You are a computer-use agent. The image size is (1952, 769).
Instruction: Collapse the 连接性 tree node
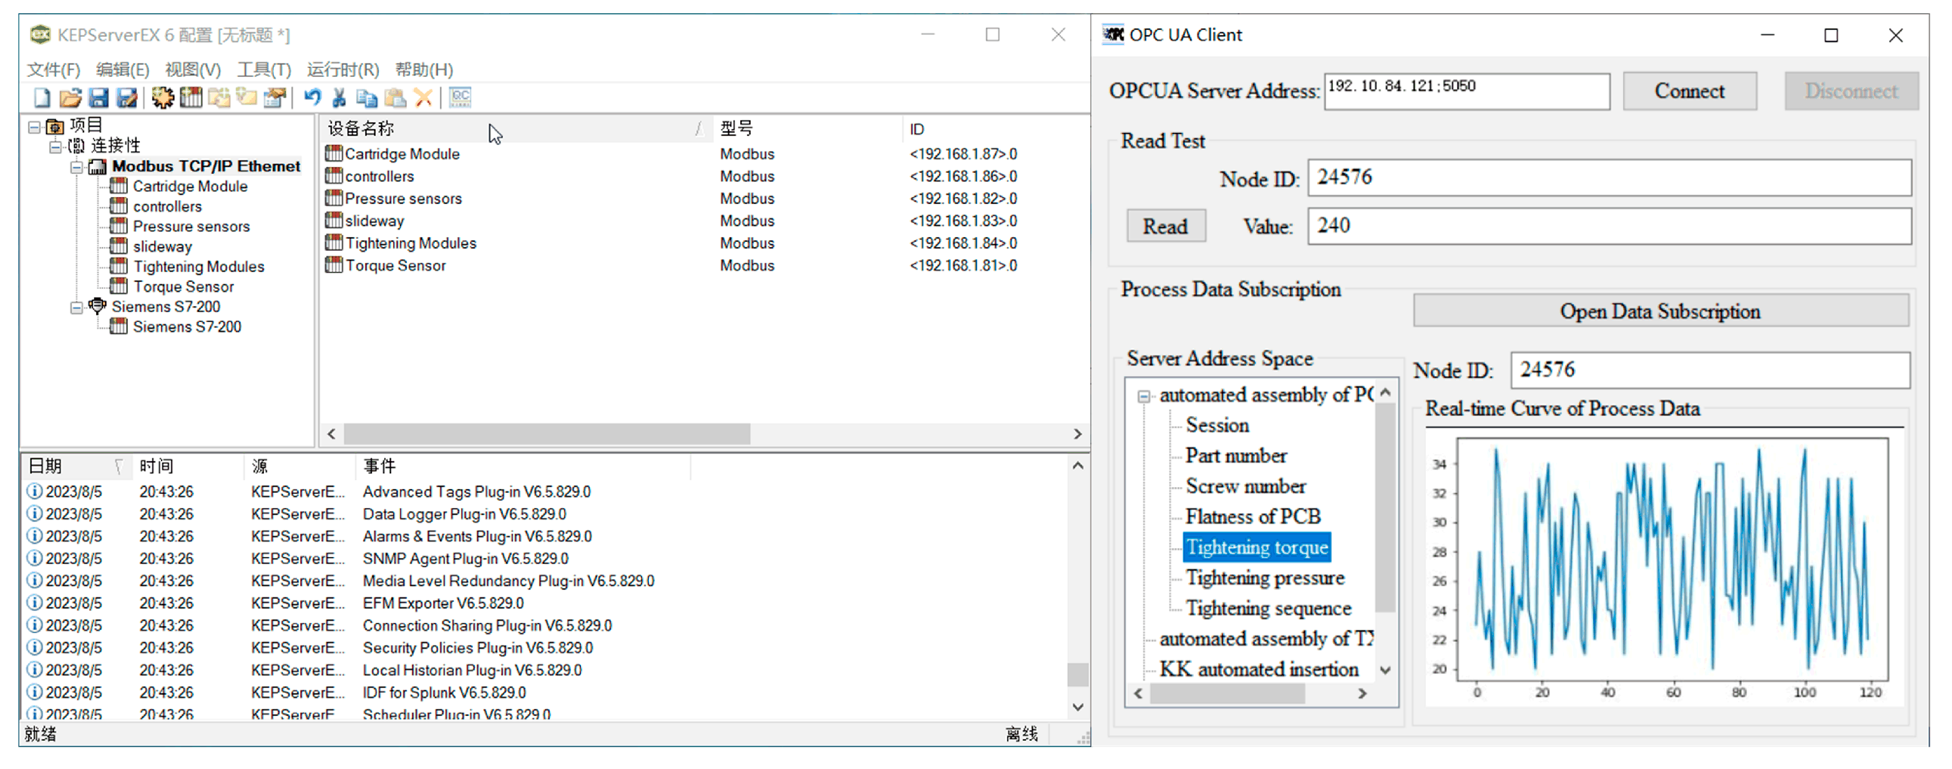[56, 146]
